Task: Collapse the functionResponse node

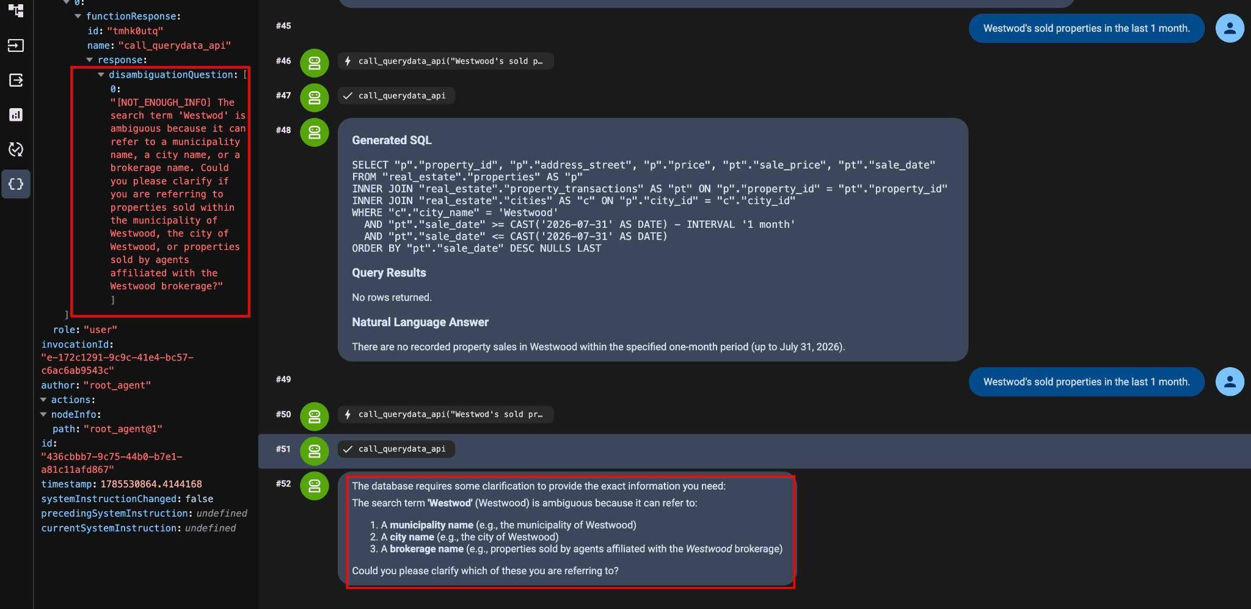Action: 78,16
